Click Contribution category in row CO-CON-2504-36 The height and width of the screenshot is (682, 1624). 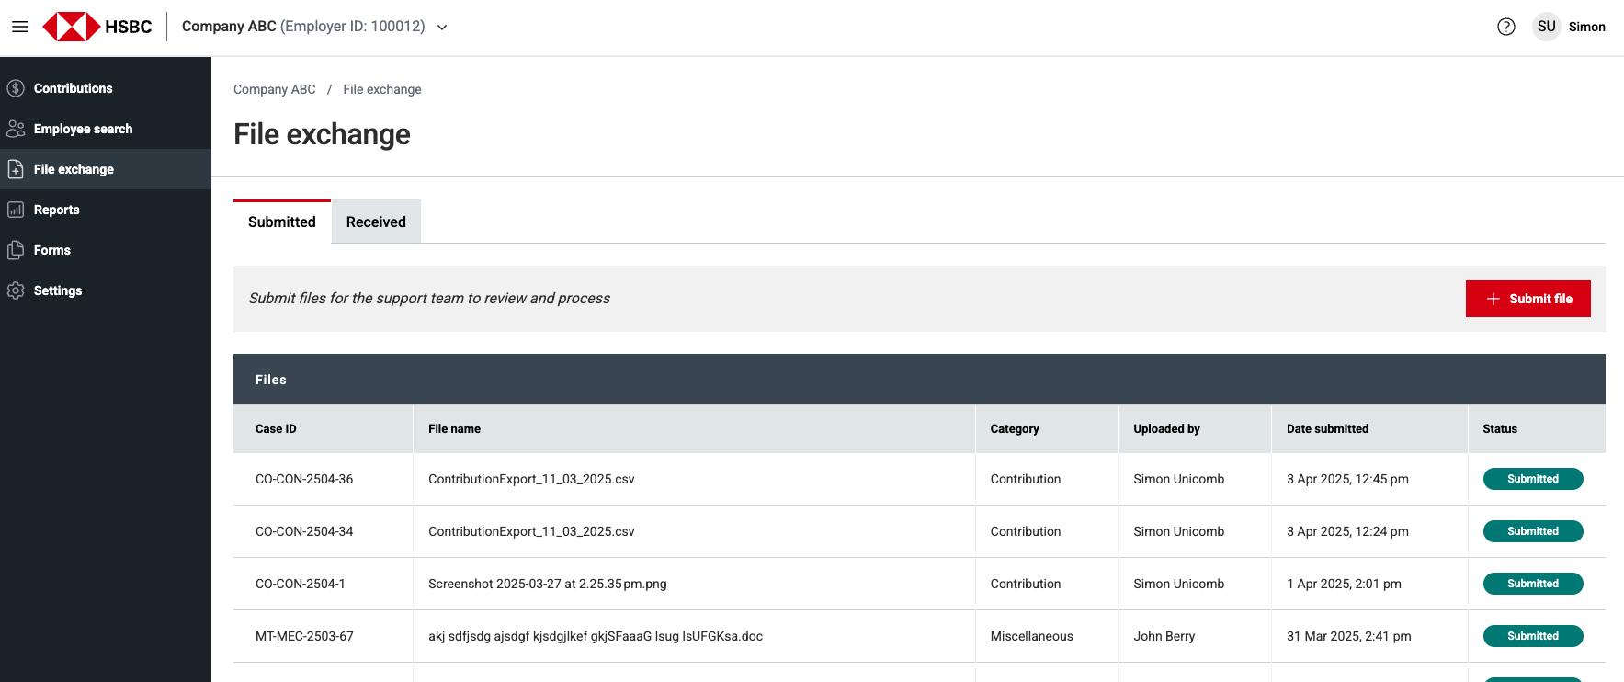point(1026,479)
